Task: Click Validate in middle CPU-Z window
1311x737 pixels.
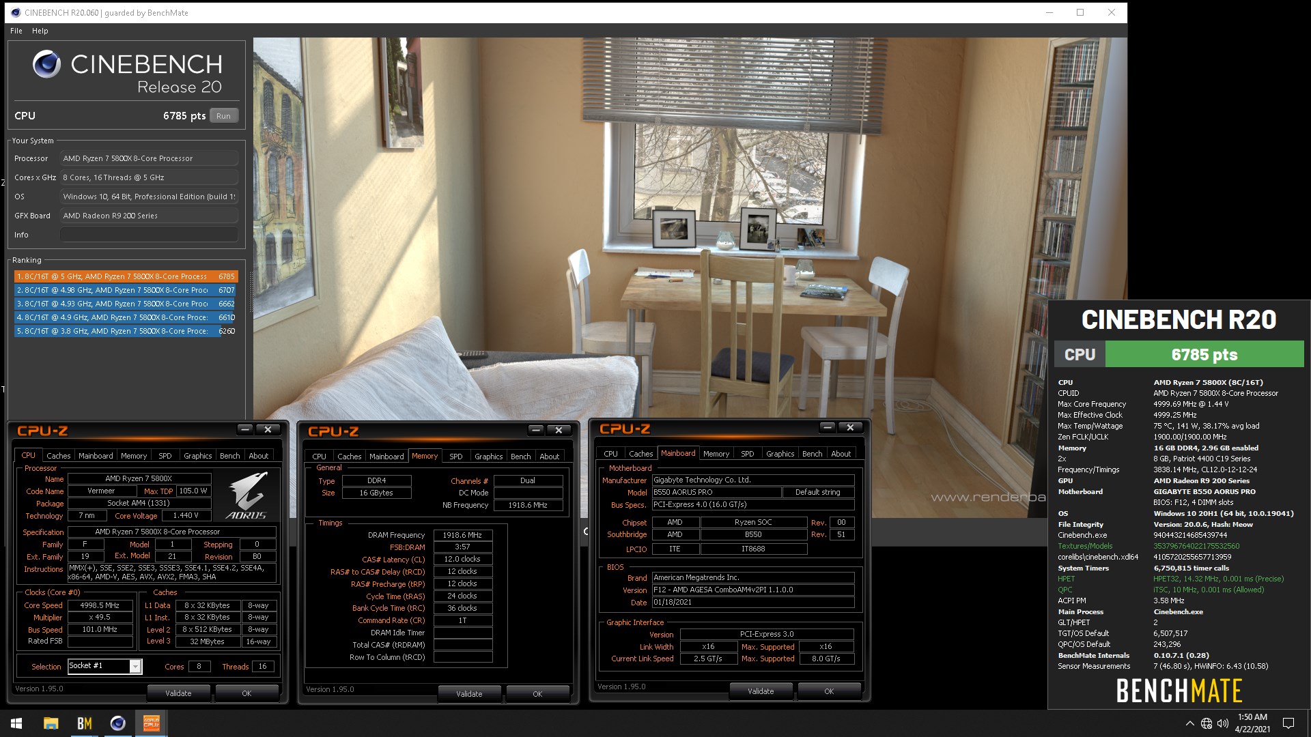Action: tap(469, 694)
